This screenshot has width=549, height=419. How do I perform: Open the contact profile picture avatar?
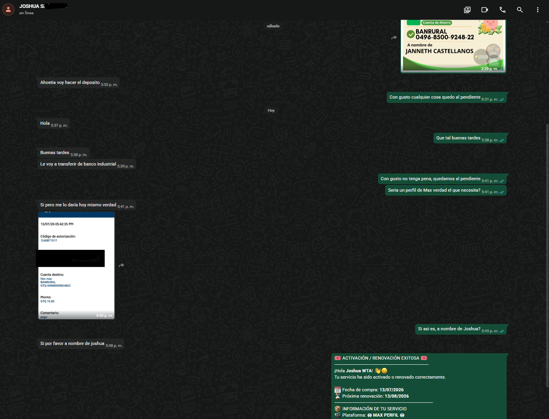point(8,10)
